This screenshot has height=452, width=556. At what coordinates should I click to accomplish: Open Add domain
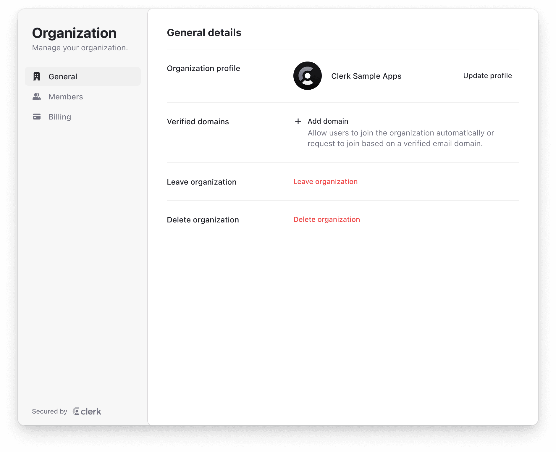click(327, 121)
